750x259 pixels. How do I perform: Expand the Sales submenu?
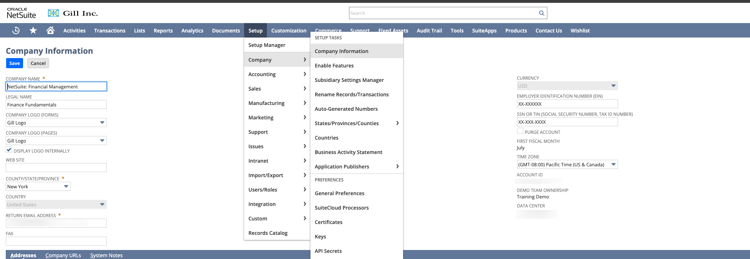(277, 88)
